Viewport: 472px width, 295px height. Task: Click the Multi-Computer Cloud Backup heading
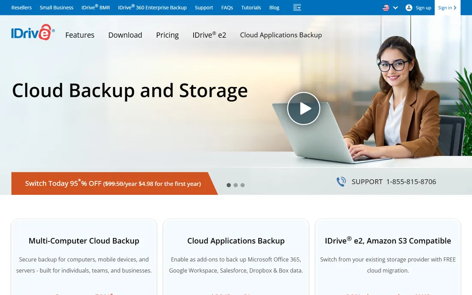click(x=84, y=241)
